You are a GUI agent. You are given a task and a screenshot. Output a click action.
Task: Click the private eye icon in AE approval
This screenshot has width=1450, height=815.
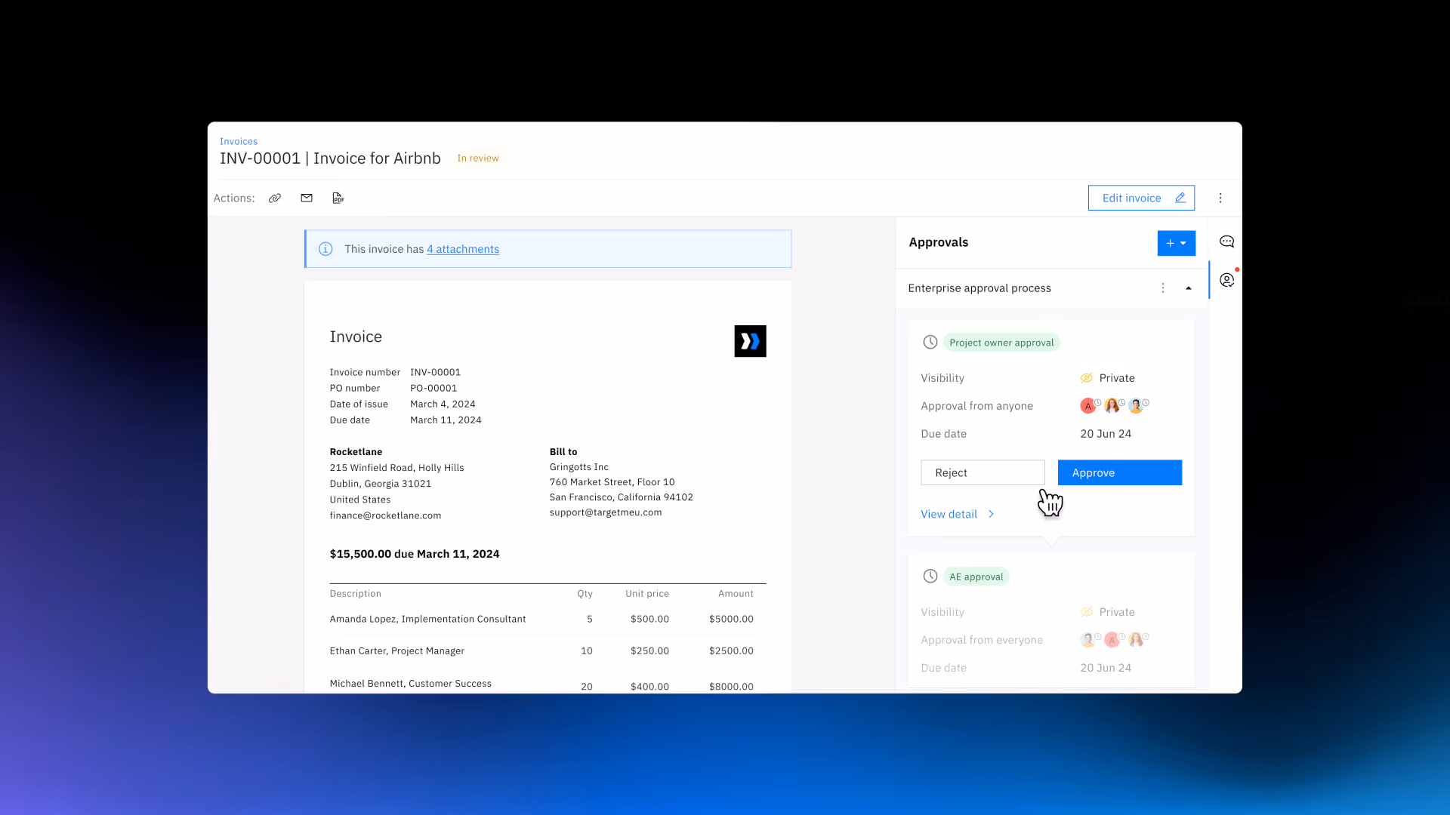1087,612
